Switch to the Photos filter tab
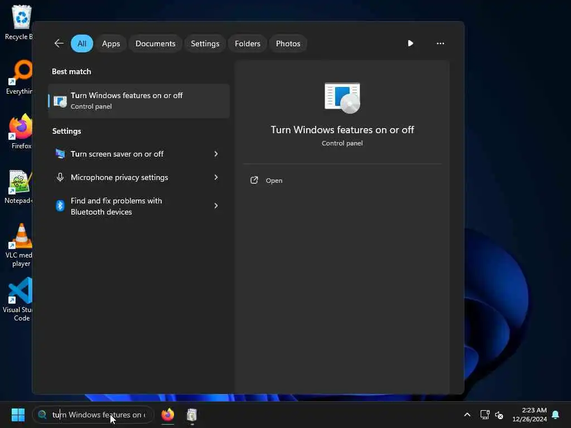 click(x=288, y=43)
